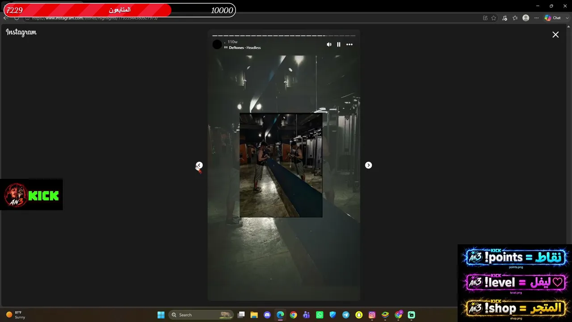Open the first Google Chrome taskbar icon
This screenshot has height=322, width=572.
293,315
